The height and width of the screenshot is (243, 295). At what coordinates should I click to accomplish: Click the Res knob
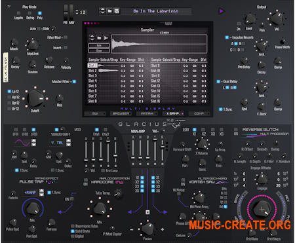coord(60,98)
